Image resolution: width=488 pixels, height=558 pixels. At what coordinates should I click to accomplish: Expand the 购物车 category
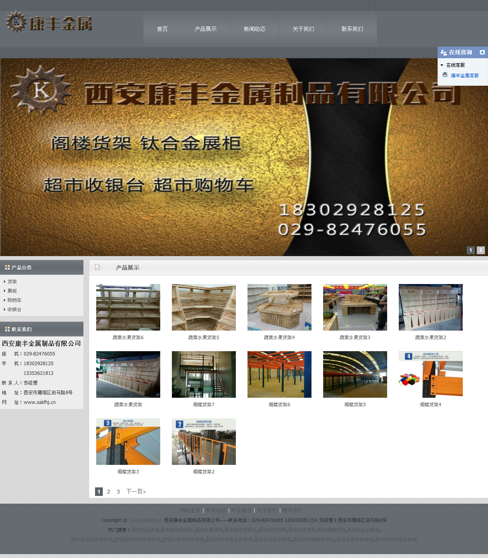pos(14,300)
